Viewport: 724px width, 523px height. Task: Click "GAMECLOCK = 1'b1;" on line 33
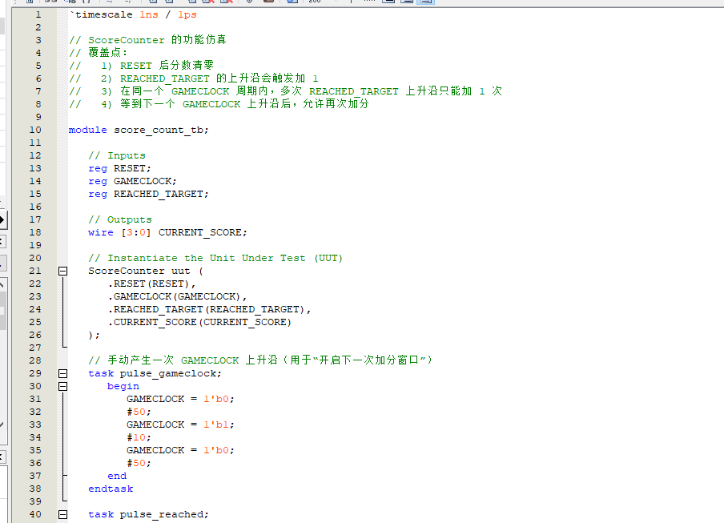click(180, 424)
